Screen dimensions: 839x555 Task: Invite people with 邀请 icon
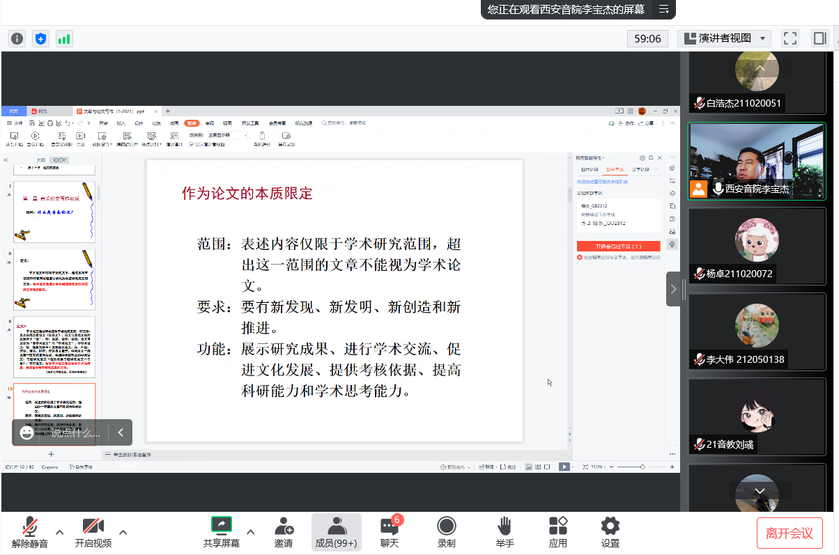[284, 532]
